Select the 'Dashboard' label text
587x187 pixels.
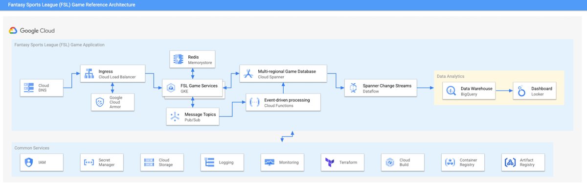tap(542, 89)
